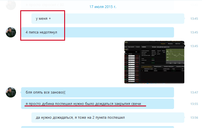
Task: Click 13:45 timestamp next to "у меня +"
Action: (194, 19)
